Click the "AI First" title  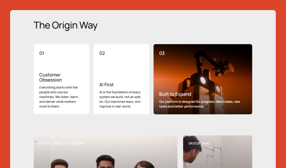tap(106, 85)
